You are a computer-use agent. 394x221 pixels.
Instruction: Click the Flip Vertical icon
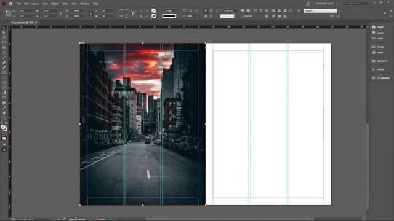(127, 16)
